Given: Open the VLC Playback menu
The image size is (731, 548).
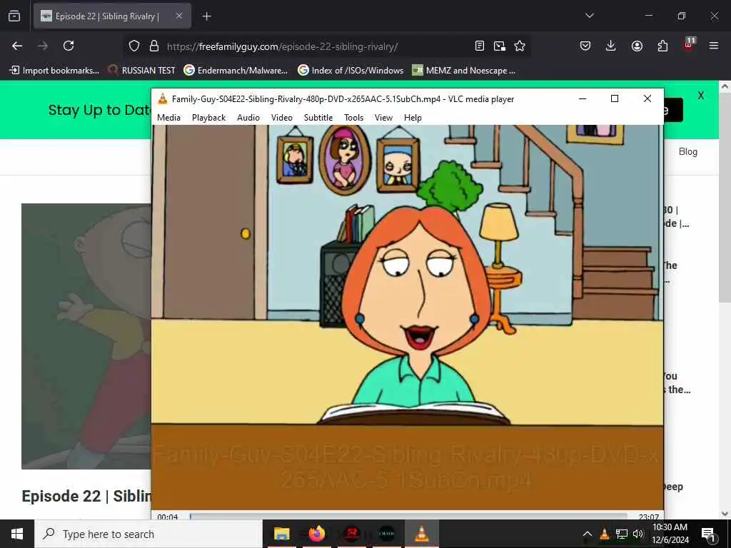Looking at the screenshot, I should pyautogui.click(x=209, y=118).
